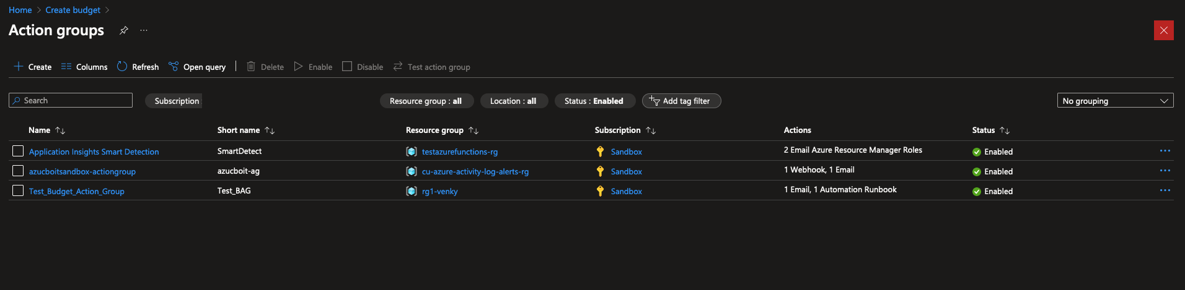
Task: Open the ellipsis menu beside Action groups title
Action: click(x=144, y=30)
